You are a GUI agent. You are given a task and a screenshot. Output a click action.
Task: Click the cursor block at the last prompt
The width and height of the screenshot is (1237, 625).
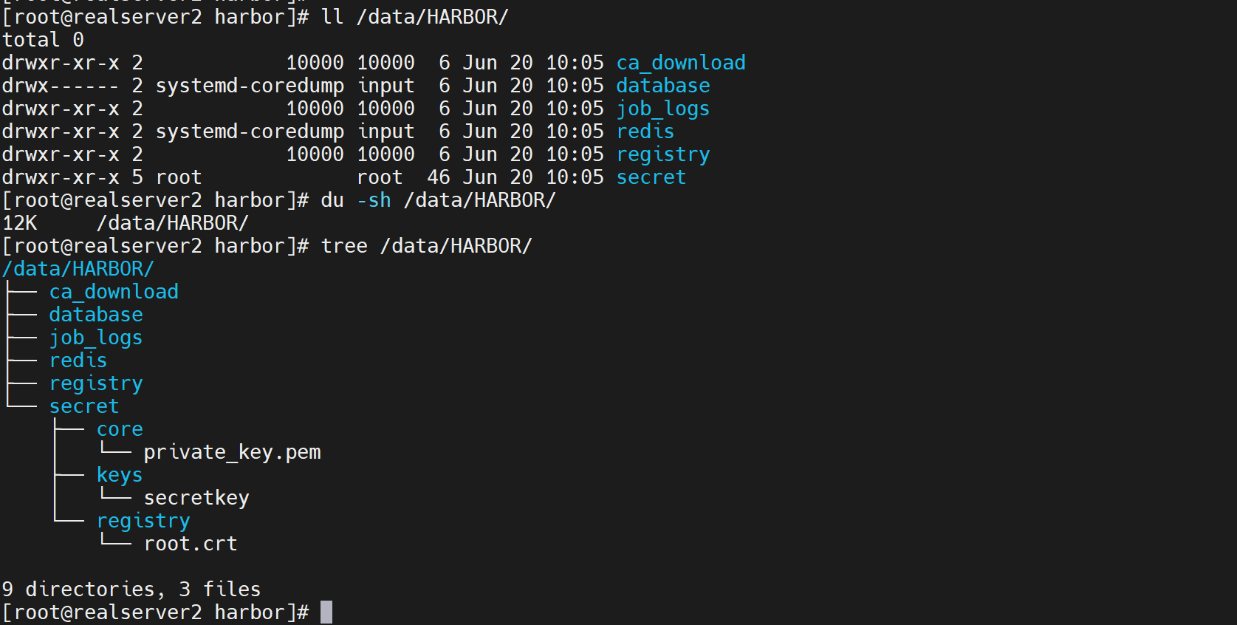326,612
